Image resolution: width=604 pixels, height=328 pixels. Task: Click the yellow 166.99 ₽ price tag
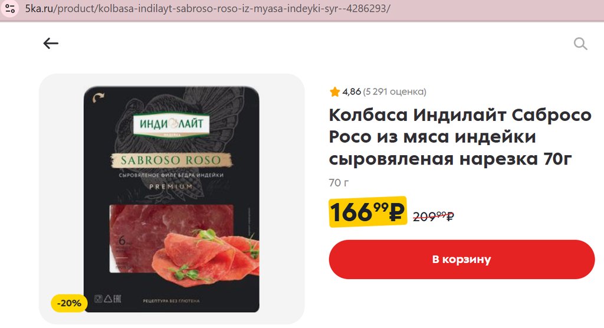point(368,212)
